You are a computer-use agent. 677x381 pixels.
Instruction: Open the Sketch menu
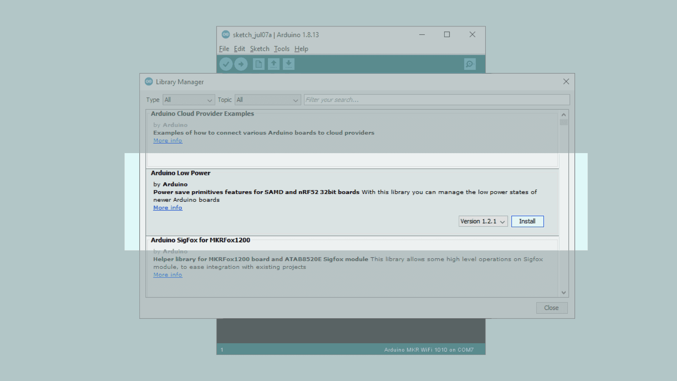tap(260, 49)
